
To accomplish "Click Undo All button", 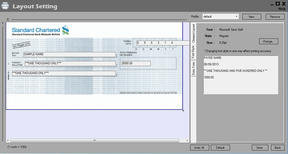I will [x=199, y=148].
